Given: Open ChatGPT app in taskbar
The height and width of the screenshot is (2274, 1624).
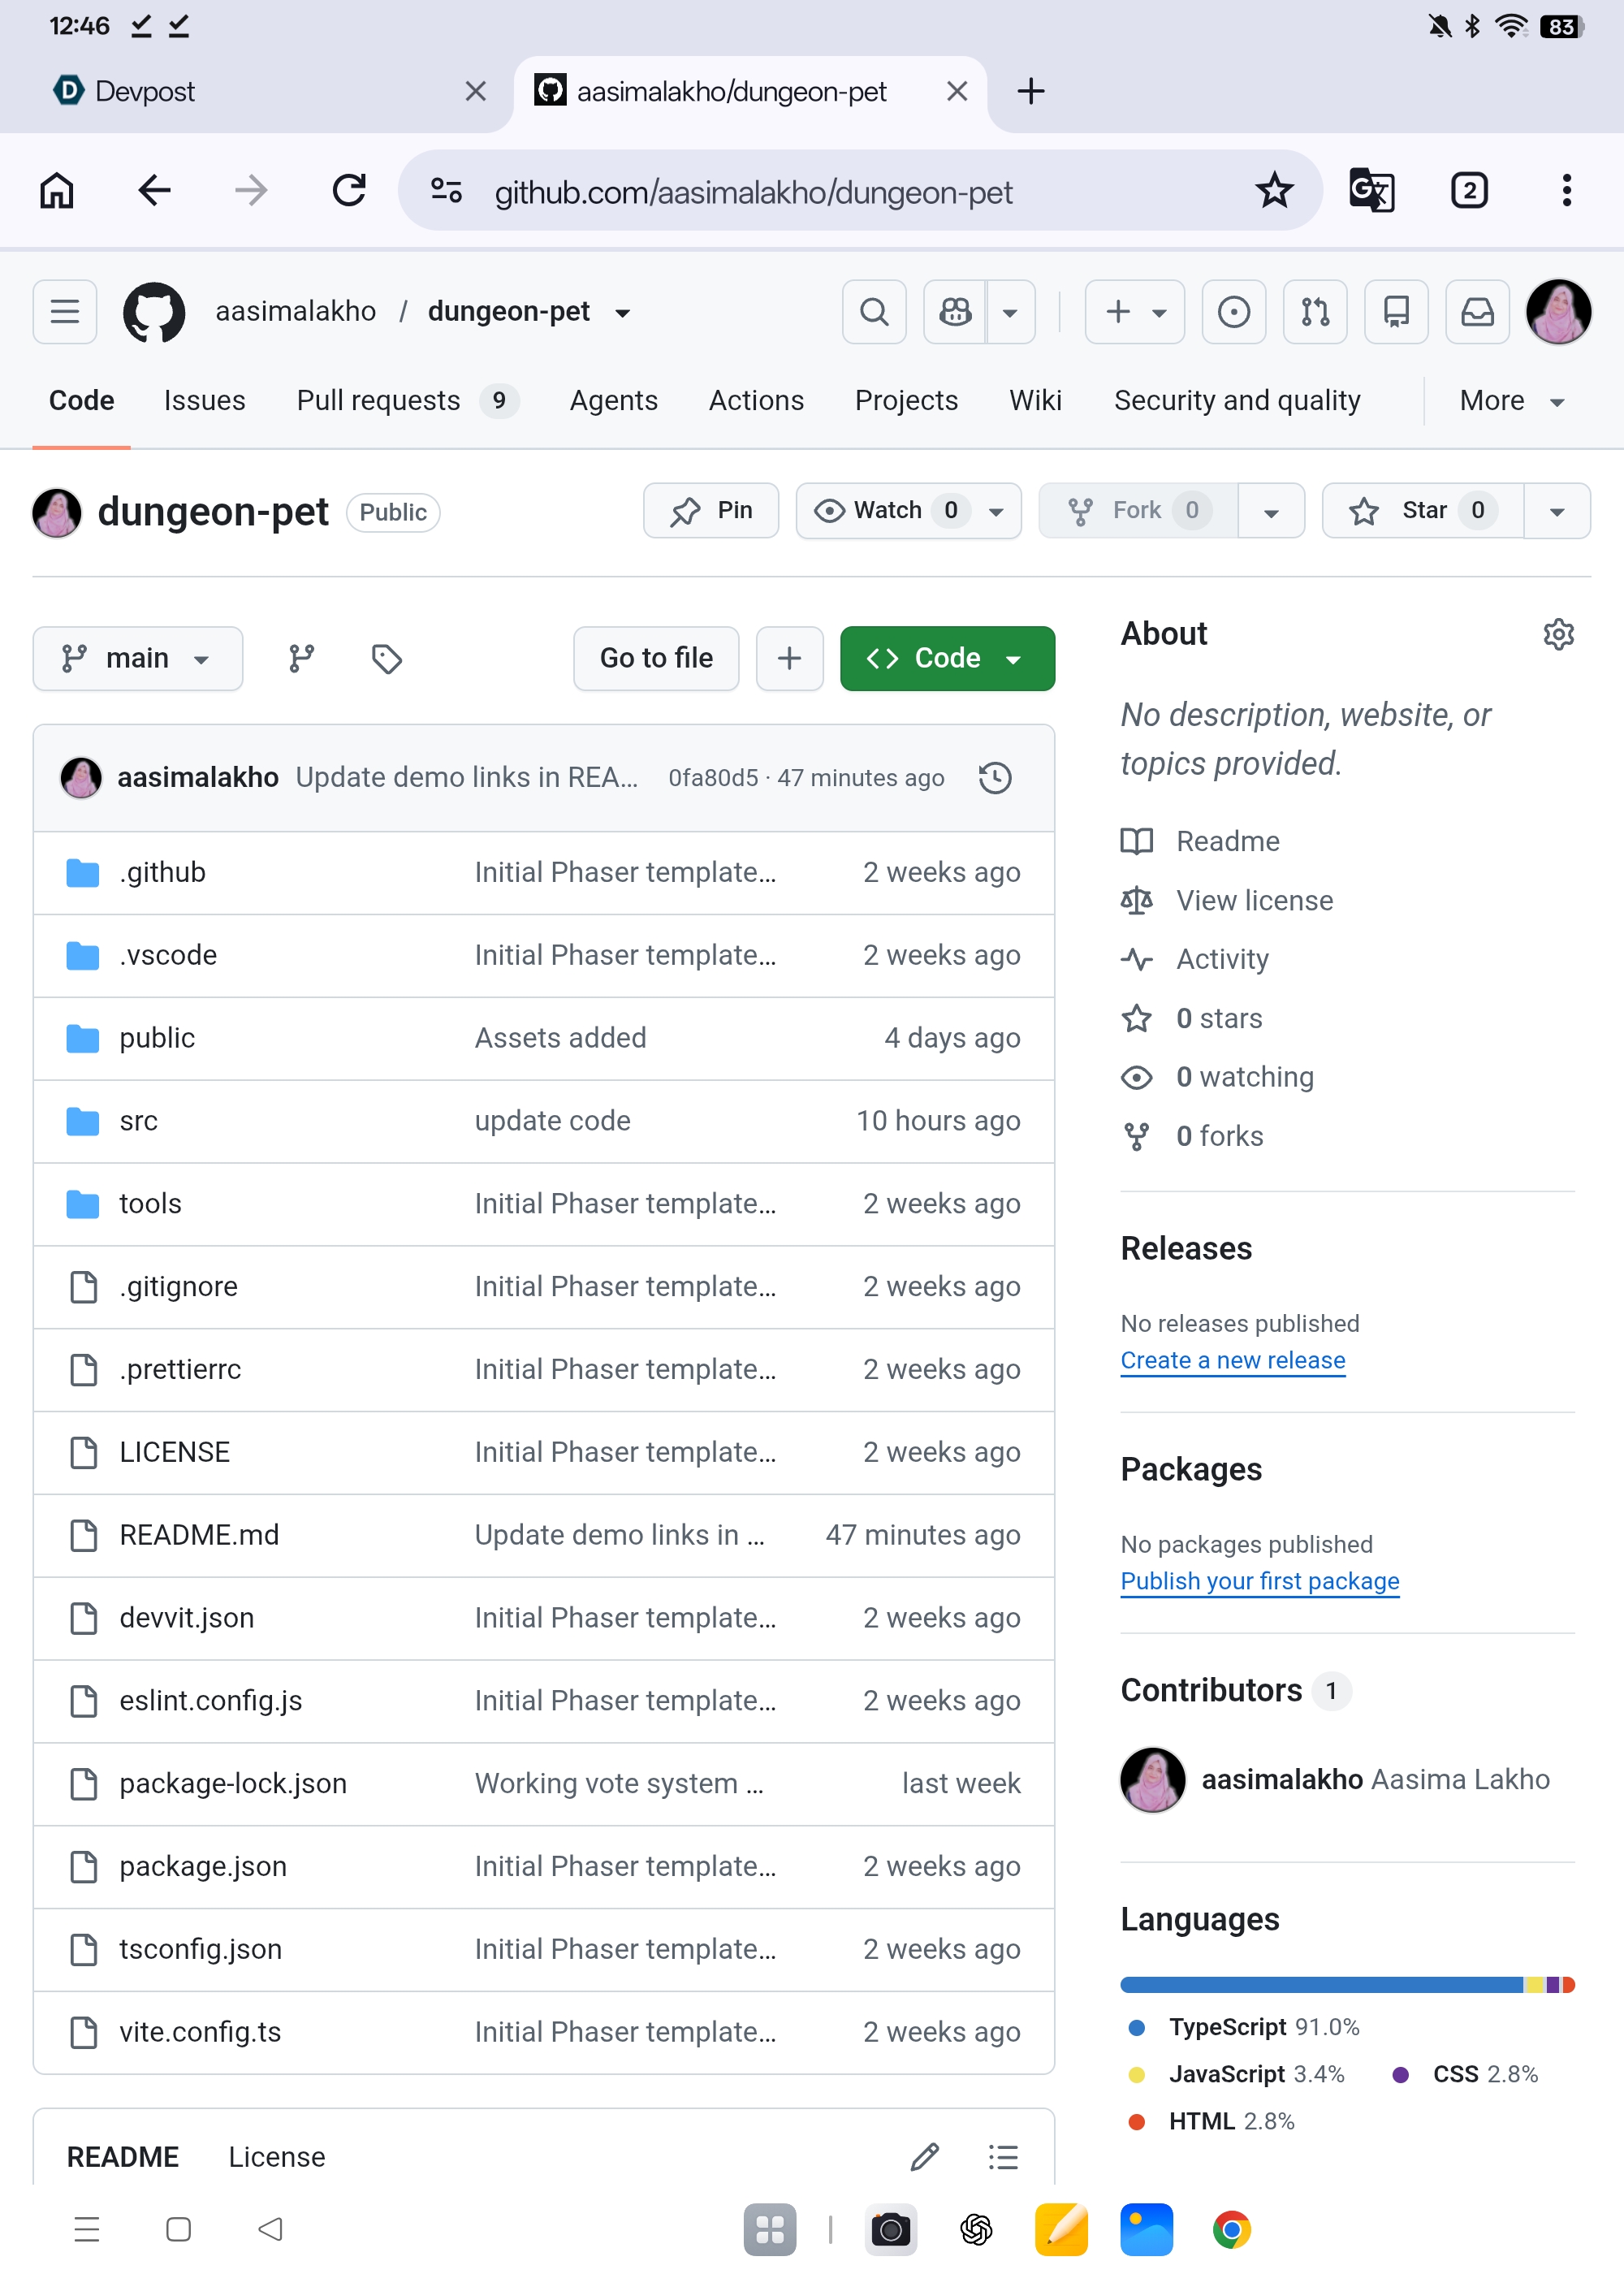Looking at the screenshot, I should point(976,2229).
